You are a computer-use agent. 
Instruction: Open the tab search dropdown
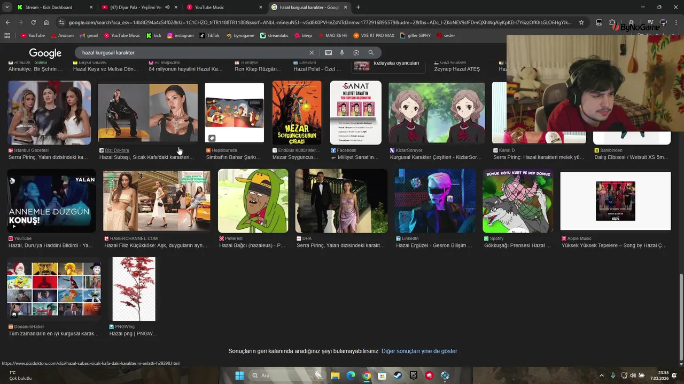(7, 7)
